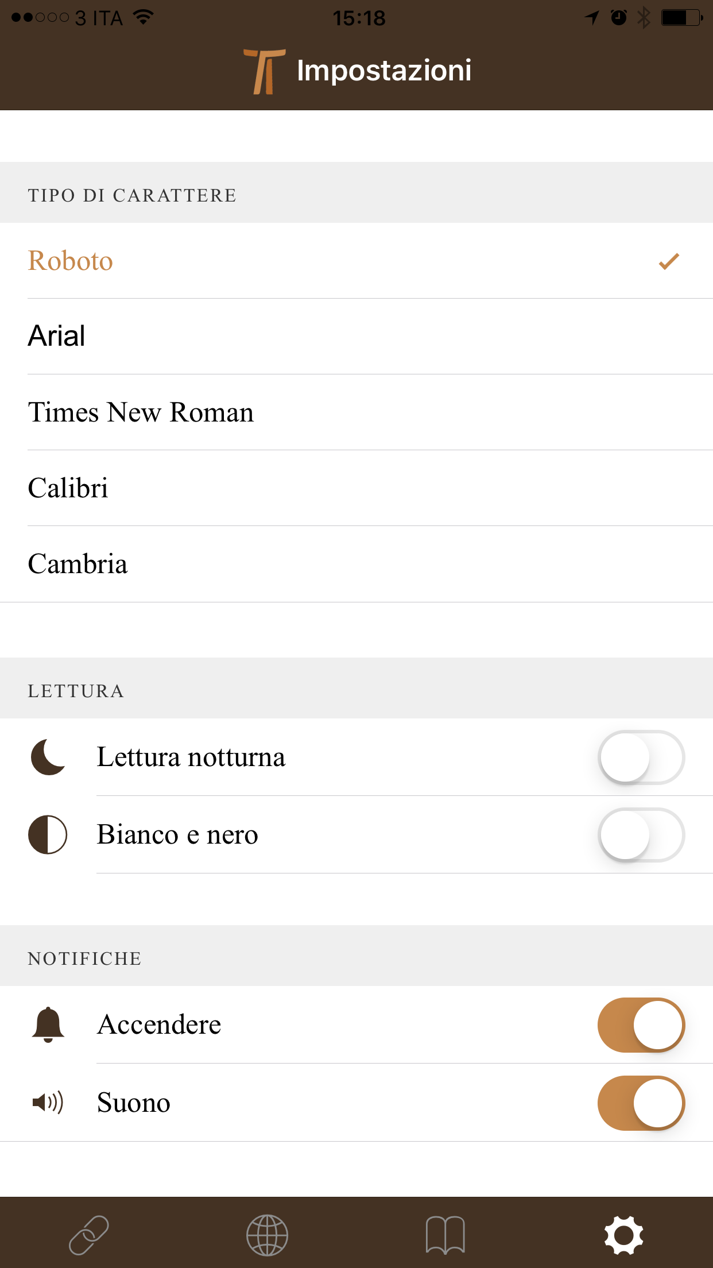
Task: Disable the Accendere notifications switch
Action: point(641,1025)
